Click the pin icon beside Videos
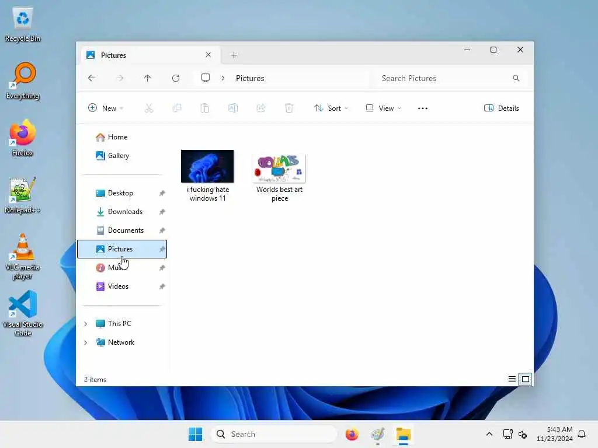The width and height of the screenshot is (598, 448). pyautogui.click(x=162, y=286)
